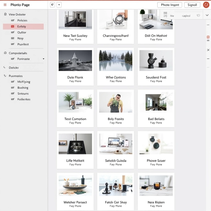Open the Phowe Souer camera photo
The height and width of the screenshot is (211, 211).
(x=156, y=144)
